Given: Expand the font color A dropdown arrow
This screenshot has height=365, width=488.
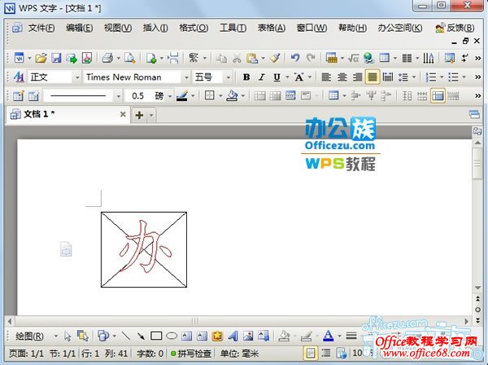Looking at the screenshot, I should pyautogui.click(x=339, y=336).
